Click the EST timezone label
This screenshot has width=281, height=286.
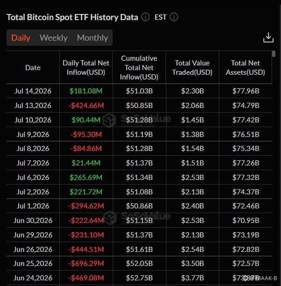(160, 17)
